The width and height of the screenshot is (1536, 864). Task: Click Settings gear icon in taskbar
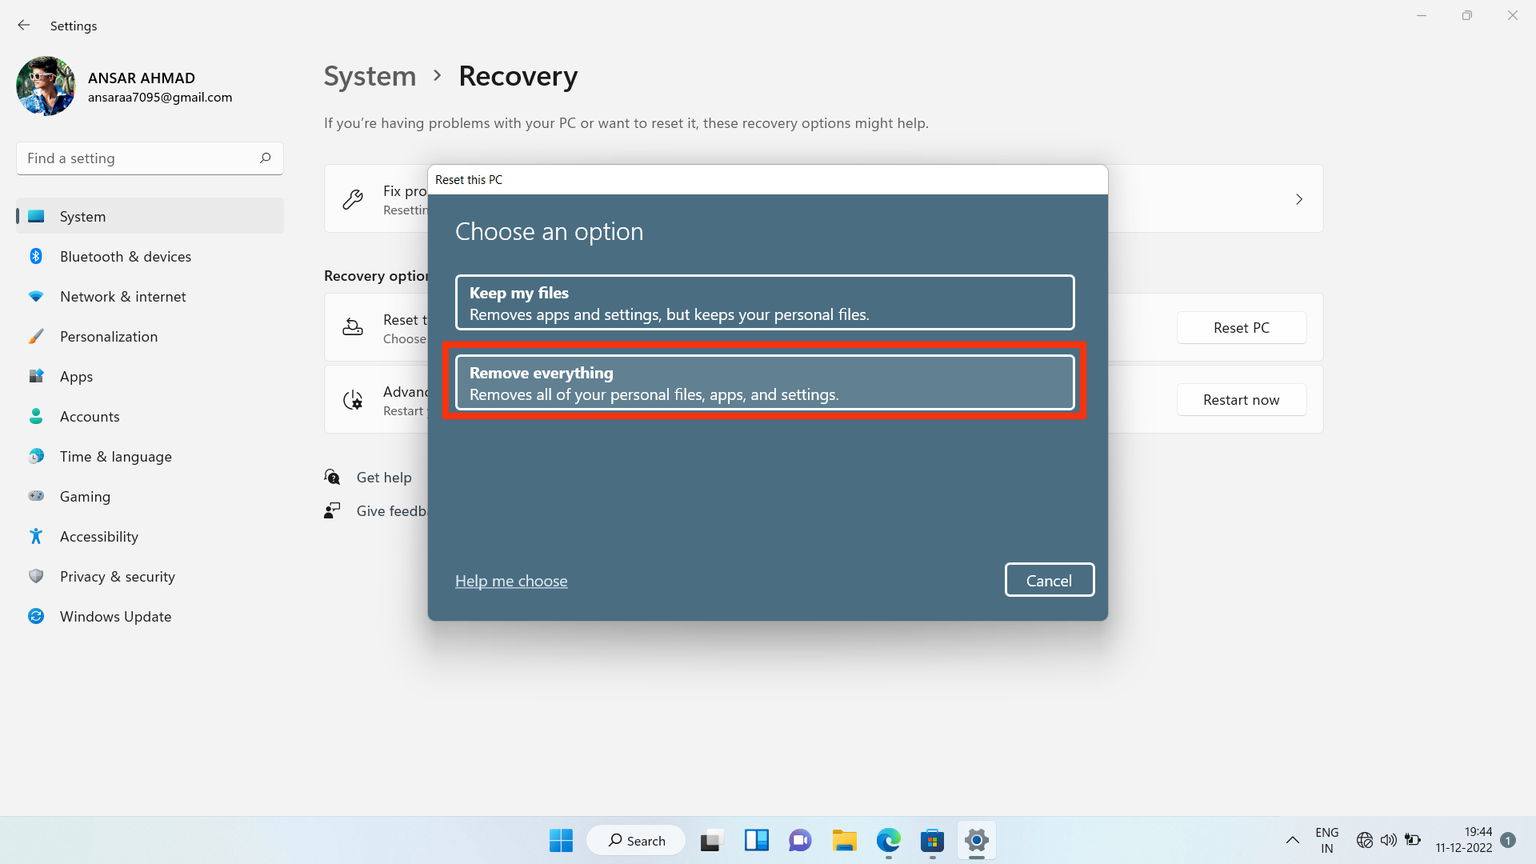[x=976, y=840]
